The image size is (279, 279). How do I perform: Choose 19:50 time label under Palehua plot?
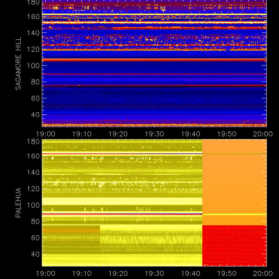[x=227, y=273]
